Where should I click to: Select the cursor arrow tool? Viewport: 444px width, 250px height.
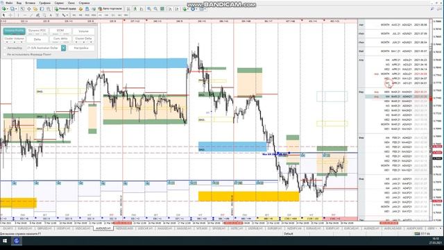tap(3, 15)
